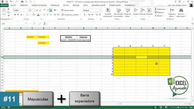Align text right in cell

click(x=51, y=15)
